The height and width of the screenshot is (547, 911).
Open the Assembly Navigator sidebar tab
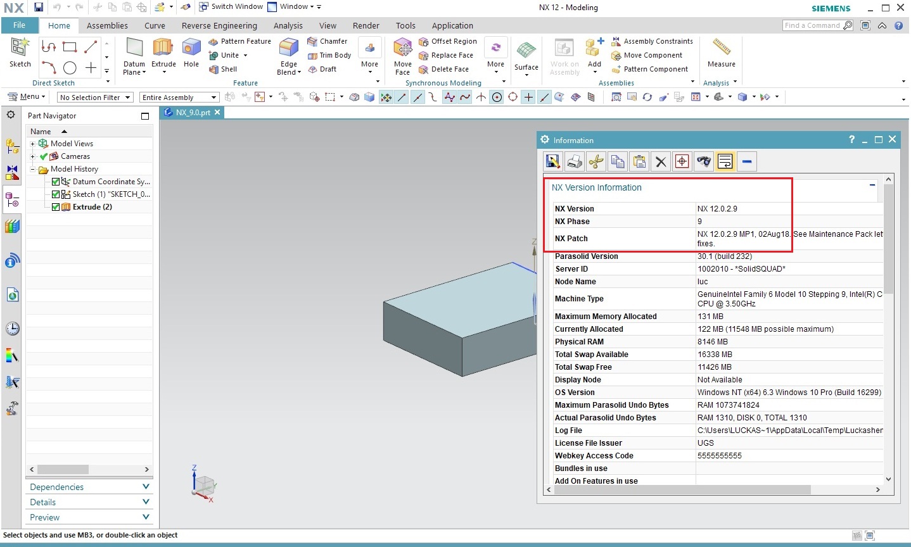coord(12,146)
